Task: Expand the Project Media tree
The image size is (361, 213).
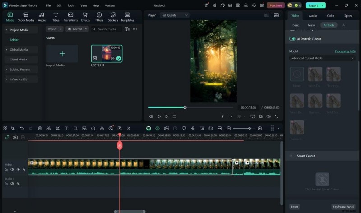Action: (x=6, y=30)
